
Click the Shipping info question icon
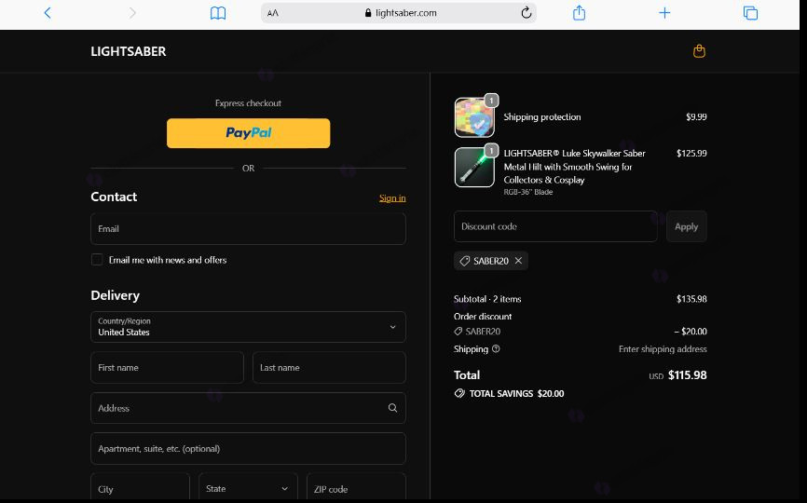[x=496, y=348]
